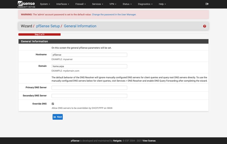Open the Interfaces menu

62,4
